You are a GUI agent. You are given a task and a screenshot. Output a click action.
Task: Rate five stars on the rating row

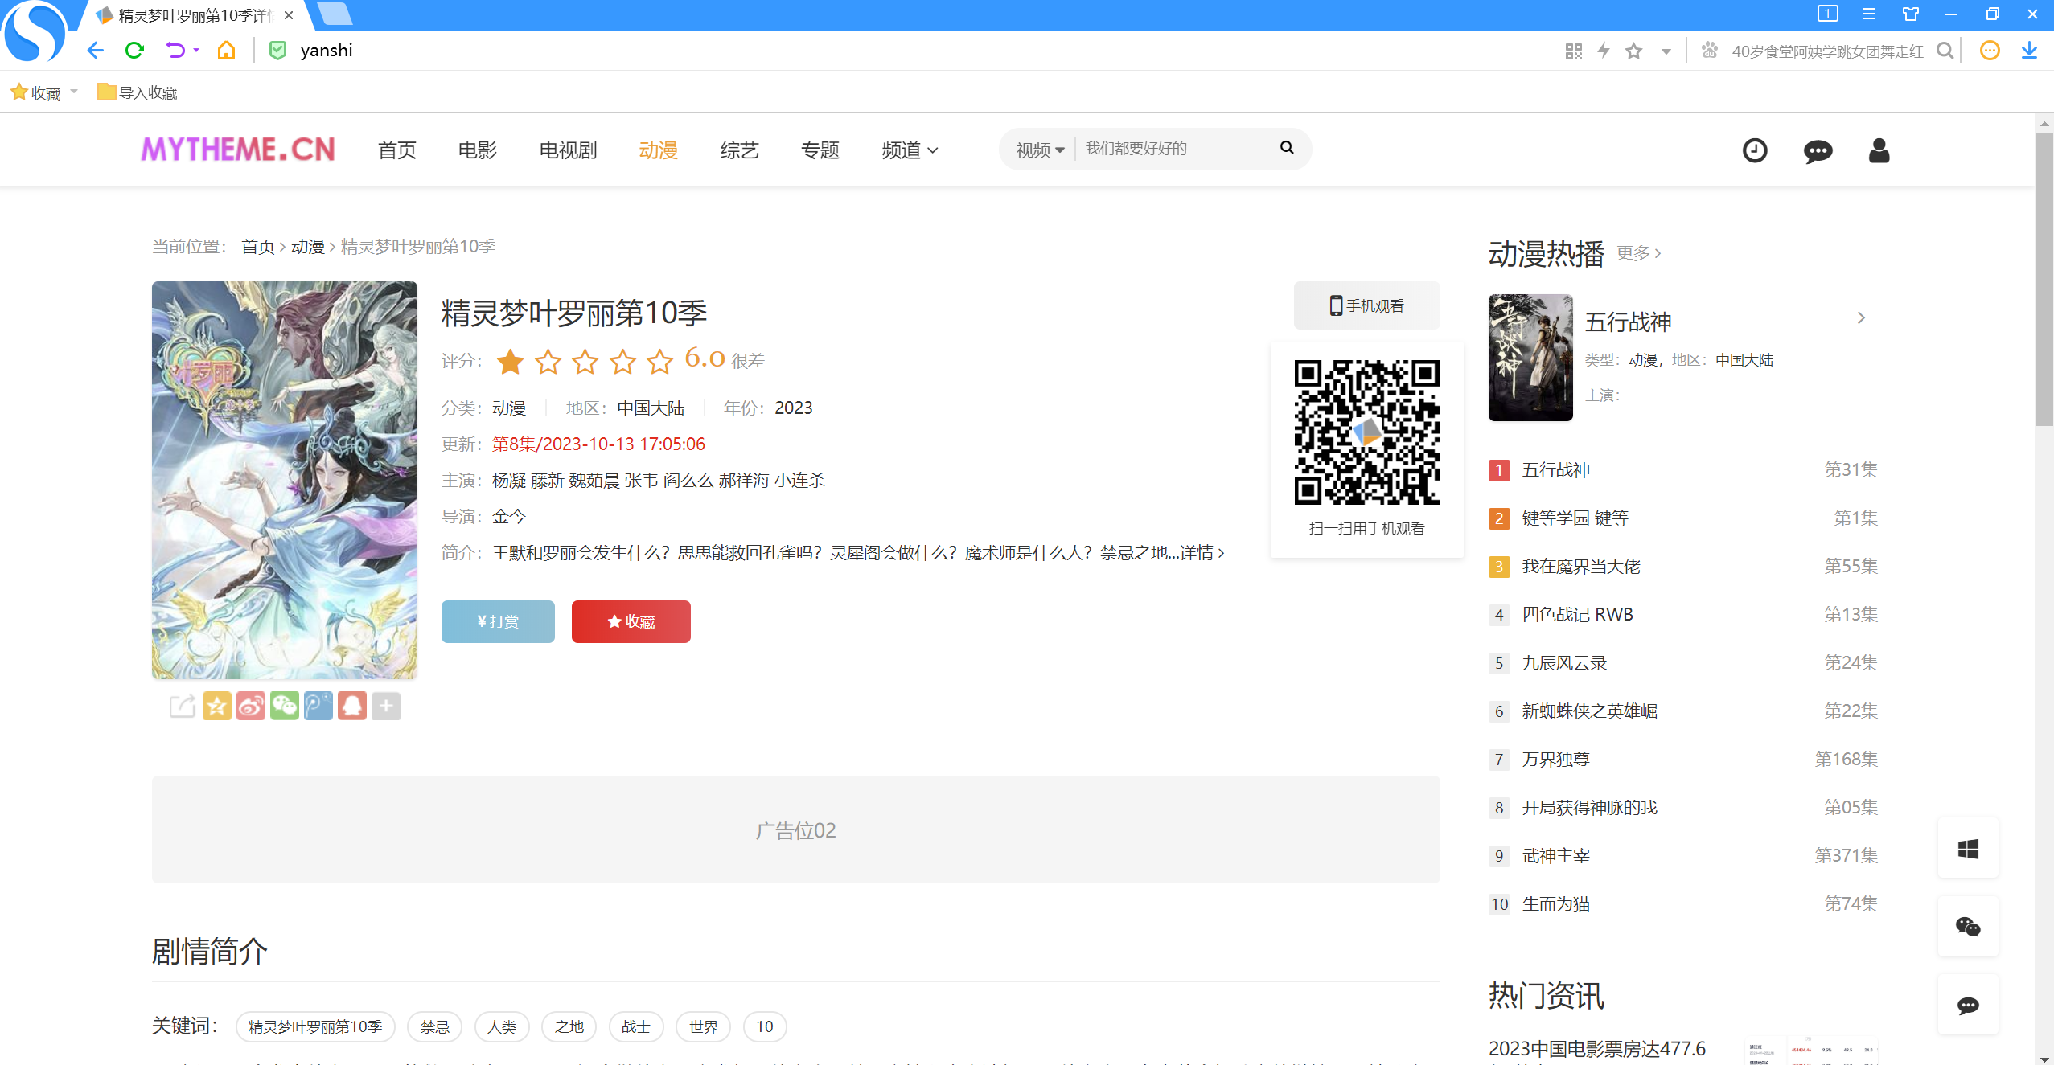tap(659, 362)
